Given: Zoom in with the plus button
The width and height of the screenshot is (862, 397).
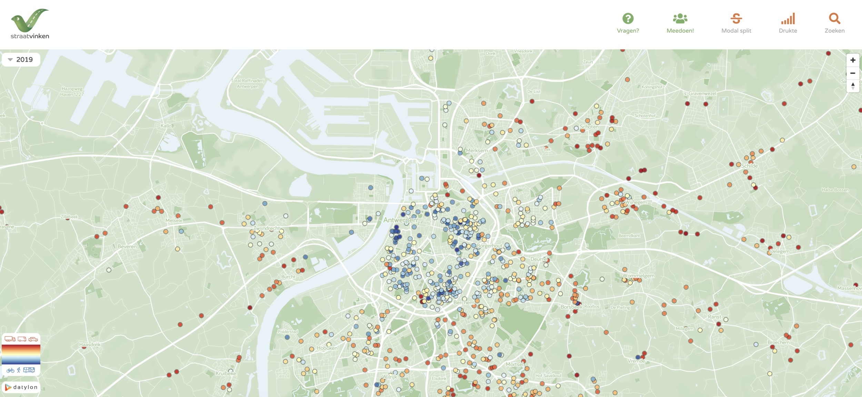Looking at the screenshot, I should click(x=853, y=60).
